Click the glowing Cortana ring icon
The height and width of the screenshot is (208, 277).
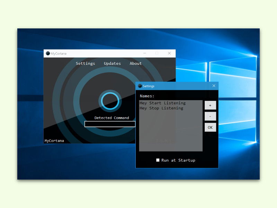click(110, 101)
